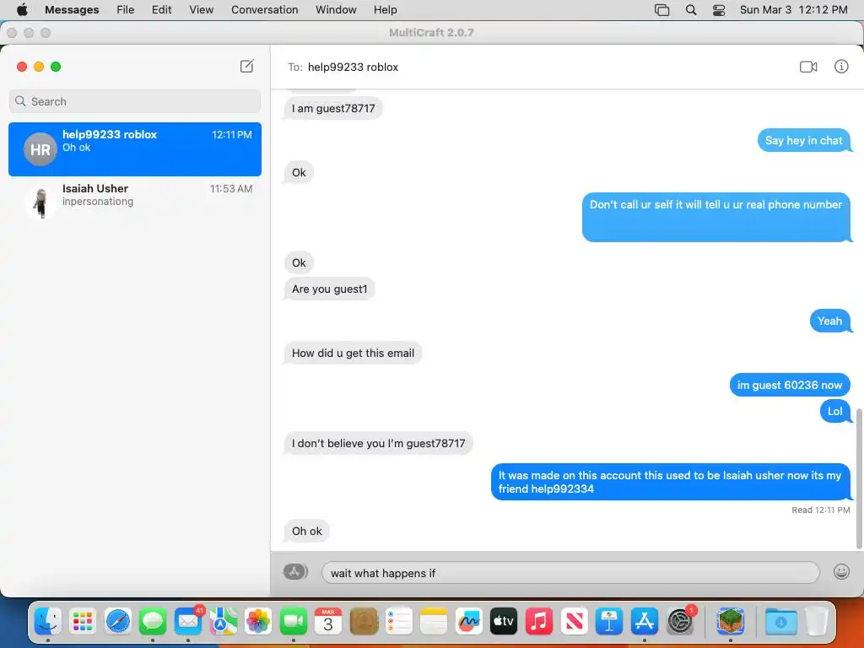Image resolution: width=864 pixels, height=648 pixels.
Task: Open the Conversation menu
Action: pos(264,9)
